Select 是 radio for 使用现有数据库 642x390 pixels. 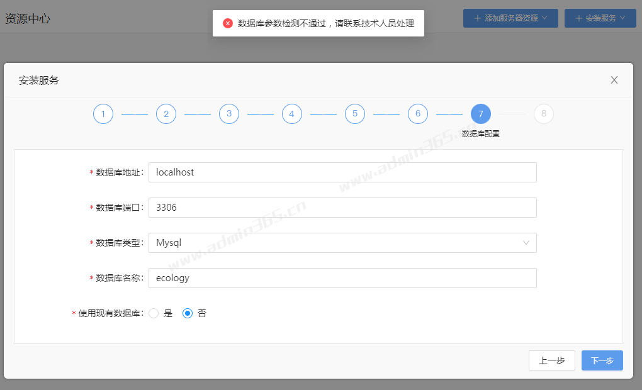[x=154, y=313]
